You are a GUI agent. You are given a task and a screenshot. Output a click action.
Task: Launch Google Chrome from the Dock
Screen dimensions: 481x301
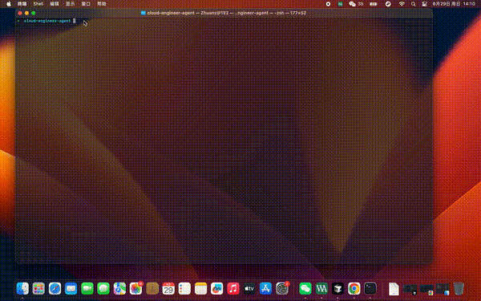pyautogui.click(x=354, y=289)
